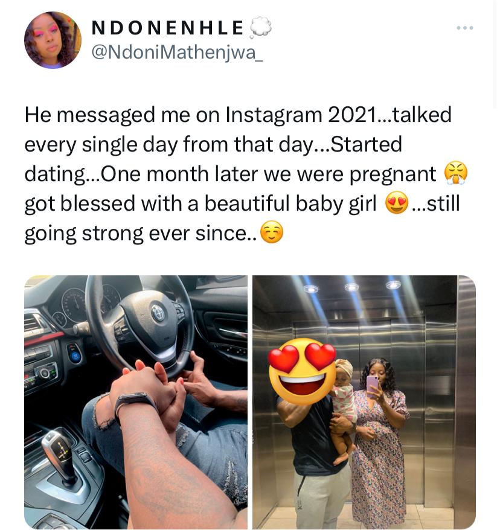
Task: Open the @NdoniMathenjwa_ handle link
Action: (x=177, y=52)
